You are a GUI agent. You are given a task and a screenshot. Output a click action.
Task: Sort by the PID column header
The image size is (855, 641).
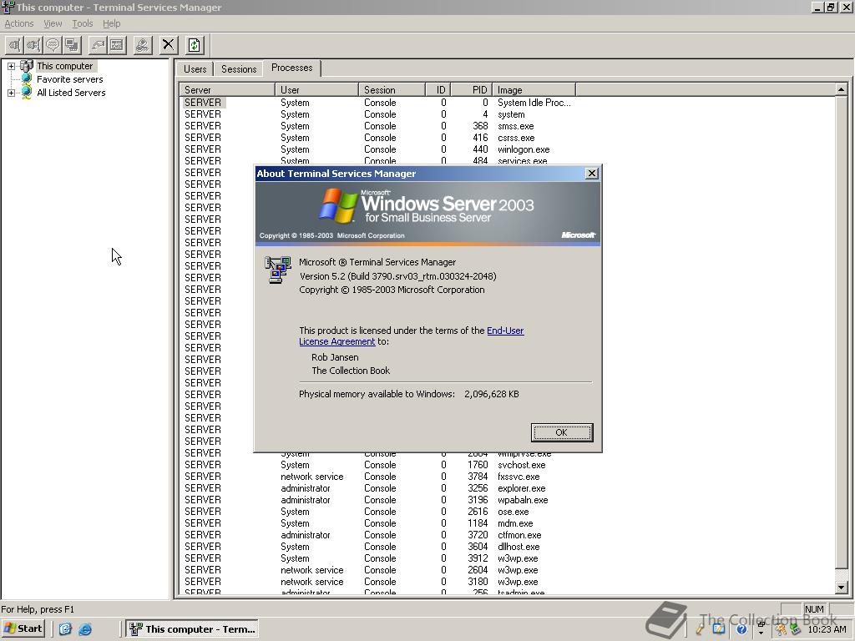pos(472,90)
